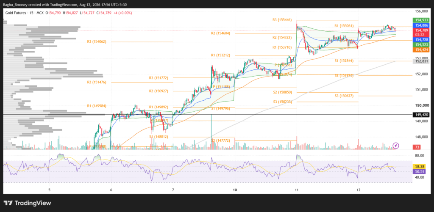Click pivot label S3 (150627)
Screen dimensions: 434x212
click(x=344, y=96)
